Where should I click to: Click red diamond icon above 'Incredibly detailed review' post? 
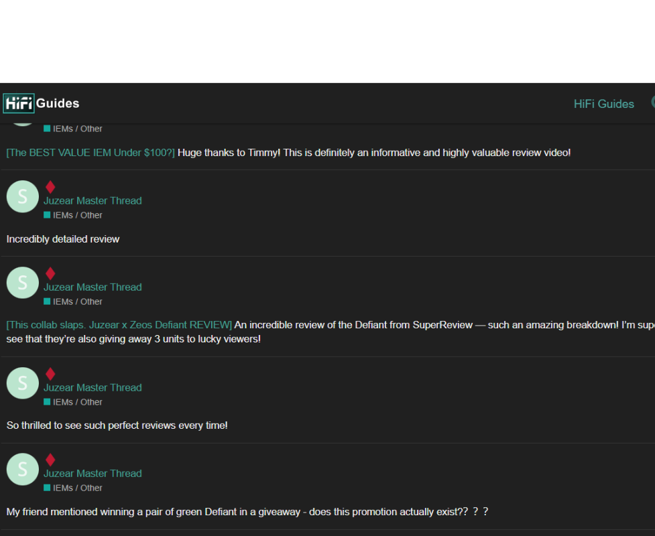tap(50, 187)
